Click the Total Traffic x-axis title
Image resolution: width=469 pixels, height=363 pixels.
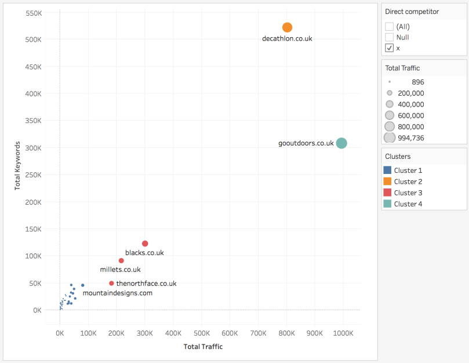[203, 347]
